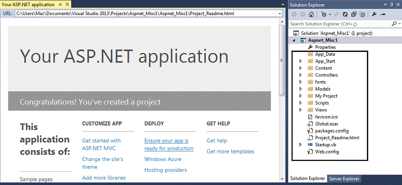Open the 'Windows Azure' link
Screen dimensions: 402x185
click(x=163, y=159)
